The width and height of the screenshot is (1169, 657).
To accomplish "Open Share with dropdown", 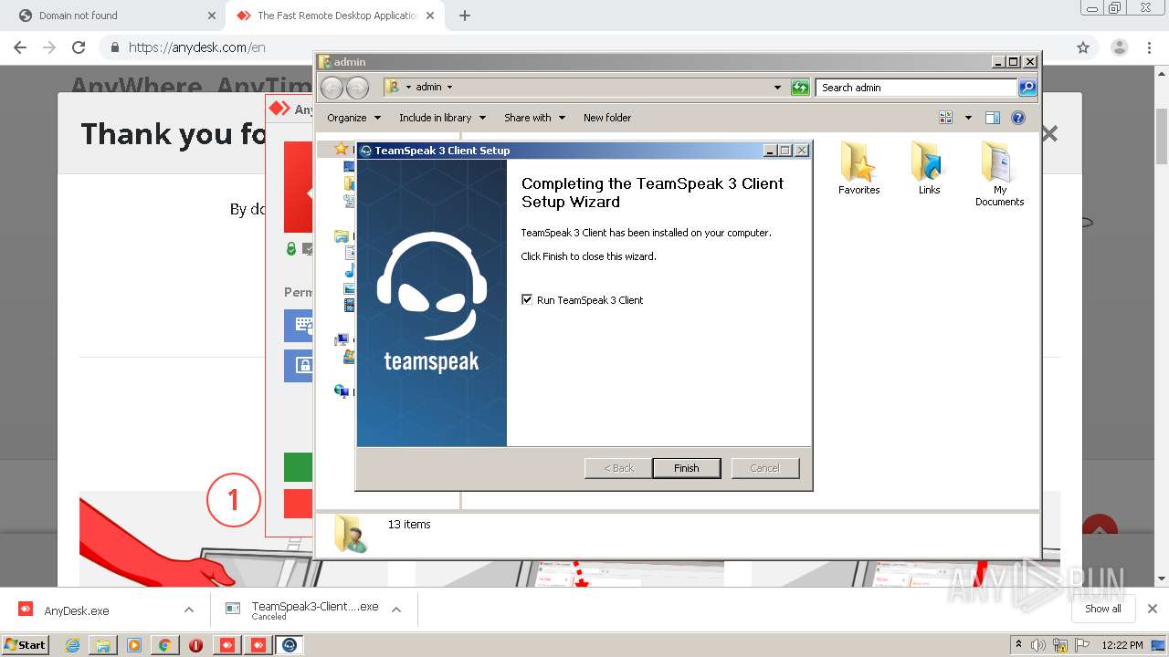I will tap(534, 118).
